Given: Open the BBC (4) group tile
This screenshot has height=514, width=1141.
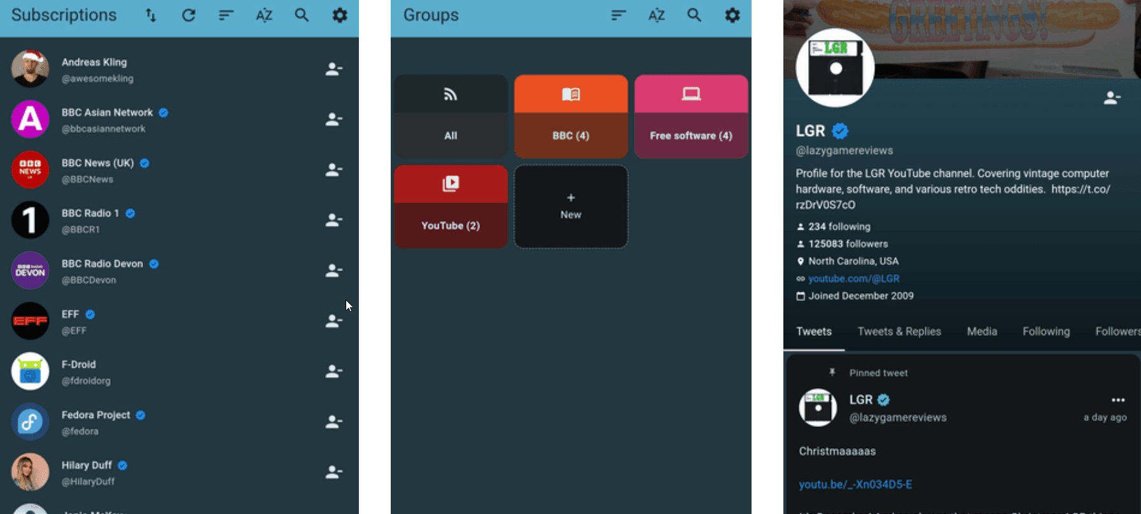Looking at the screenshot, I should (x=571, y=116).
